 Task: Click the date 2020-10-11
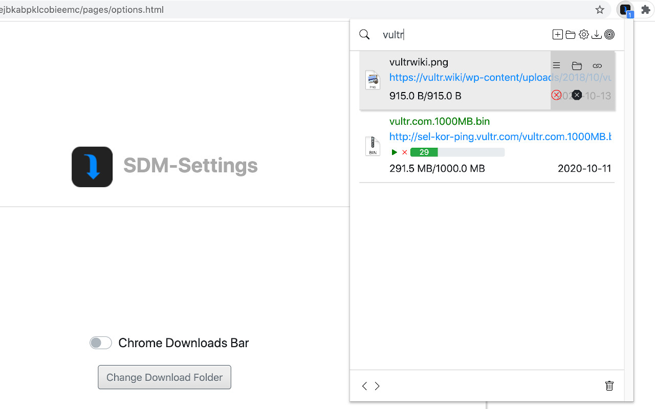click(x=584, y=168)
